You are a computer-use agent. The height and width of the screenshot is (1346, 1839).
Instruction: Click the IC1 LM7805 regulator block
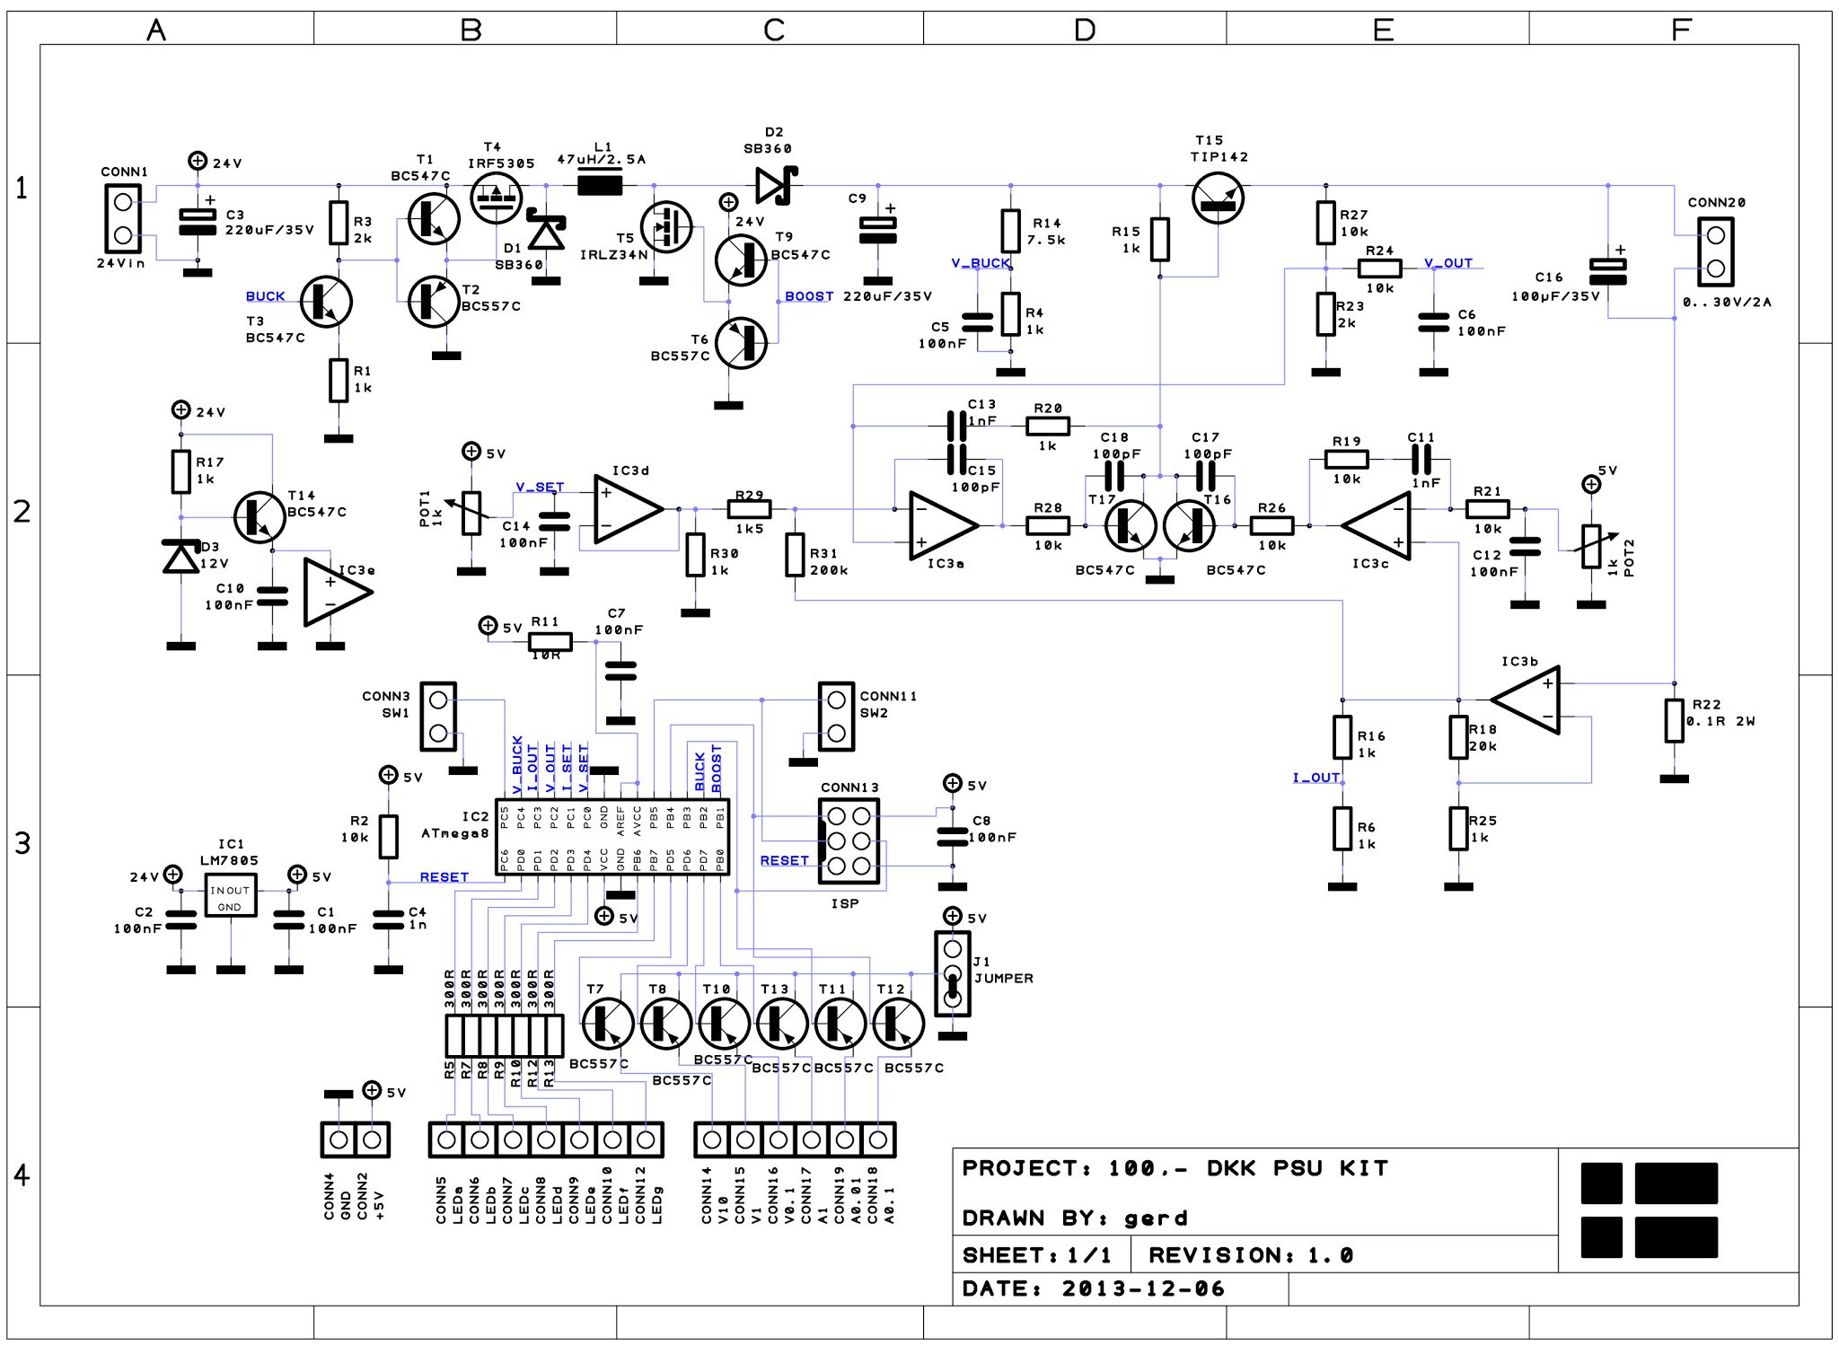[231, 897]
